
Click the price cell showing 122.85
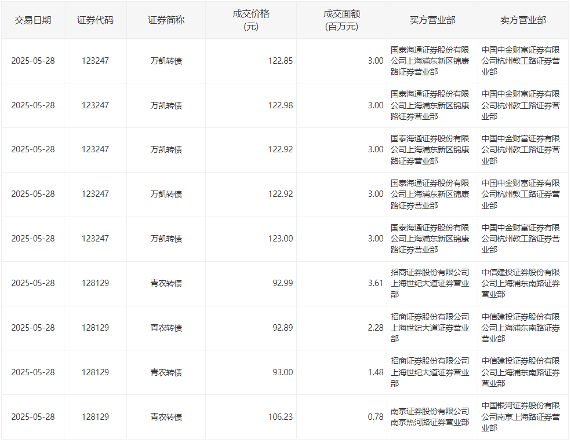(281, 61)
